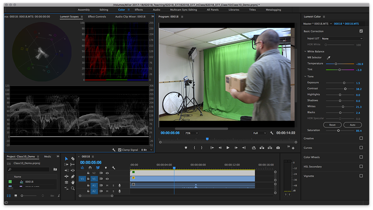Click new bin folder icon in Project

(x=55, y=169)
